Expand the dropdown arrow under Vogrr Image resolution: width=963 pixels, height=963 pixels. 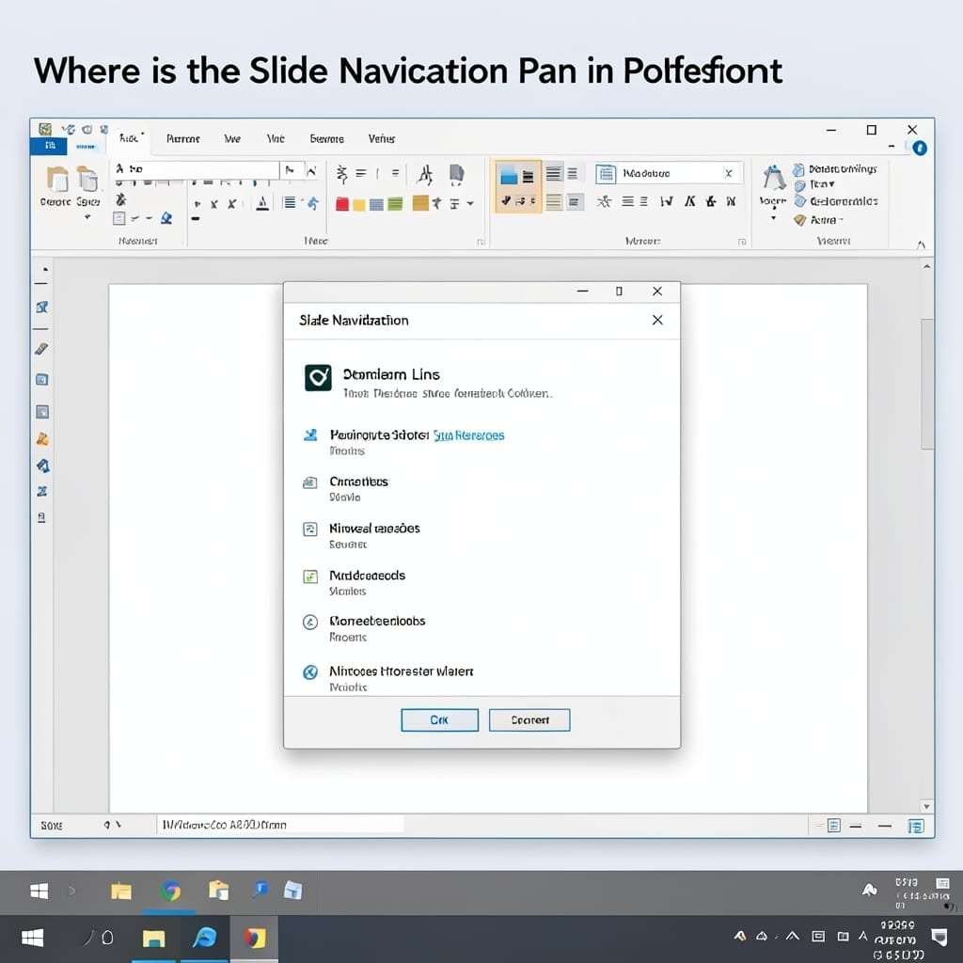pos(774,218)
